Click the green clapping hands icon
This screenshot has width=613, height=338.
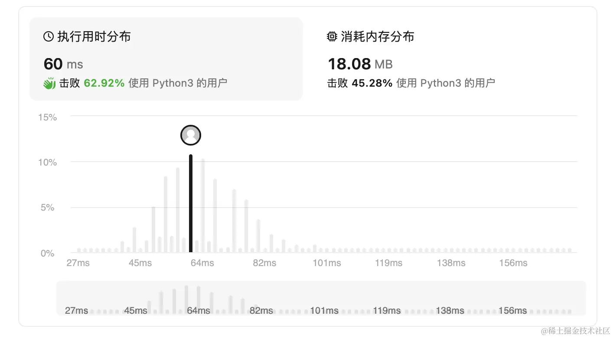[x=49, y=83]
